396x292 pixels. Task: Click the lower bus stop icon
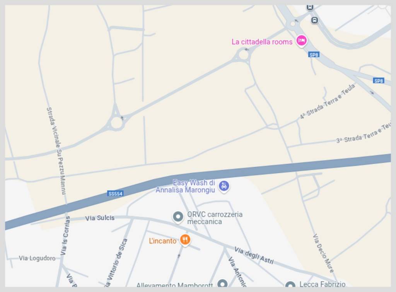tap(314, 20)
